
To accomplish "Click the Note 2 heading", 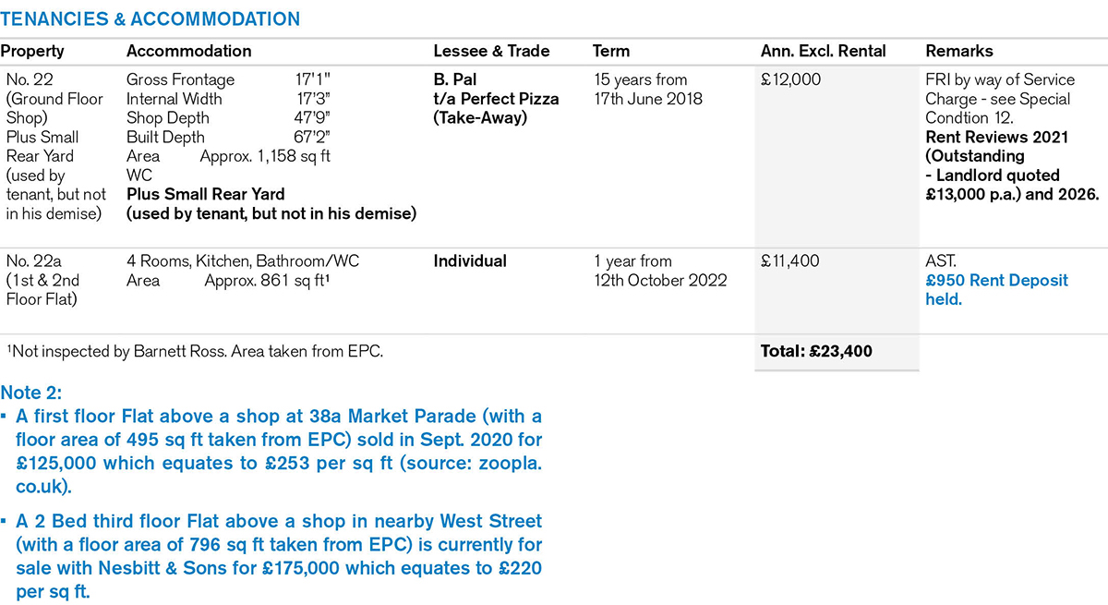I will pyautogui.click(x=32, y=393).
